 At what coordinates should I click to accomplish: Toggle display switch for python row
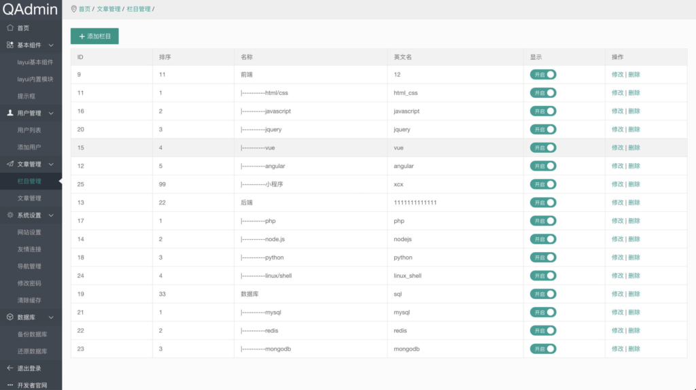pyautogui.click(x=543, y=258)
